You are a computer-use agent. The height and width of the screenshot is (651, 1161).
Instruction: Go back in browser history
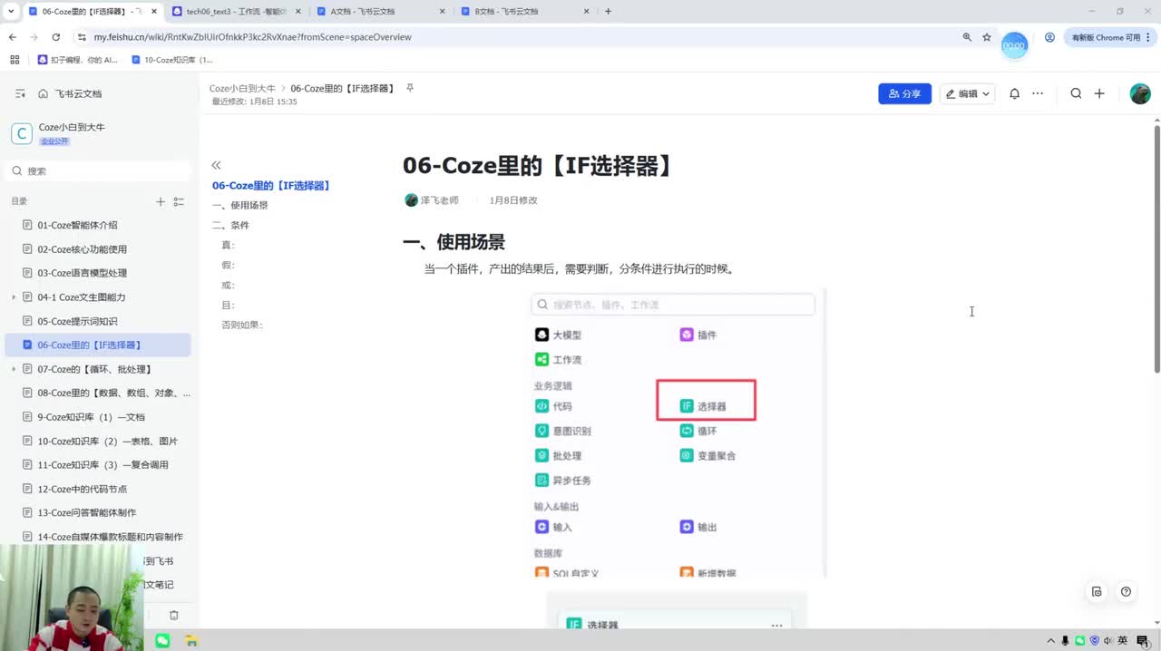[13, 37]
